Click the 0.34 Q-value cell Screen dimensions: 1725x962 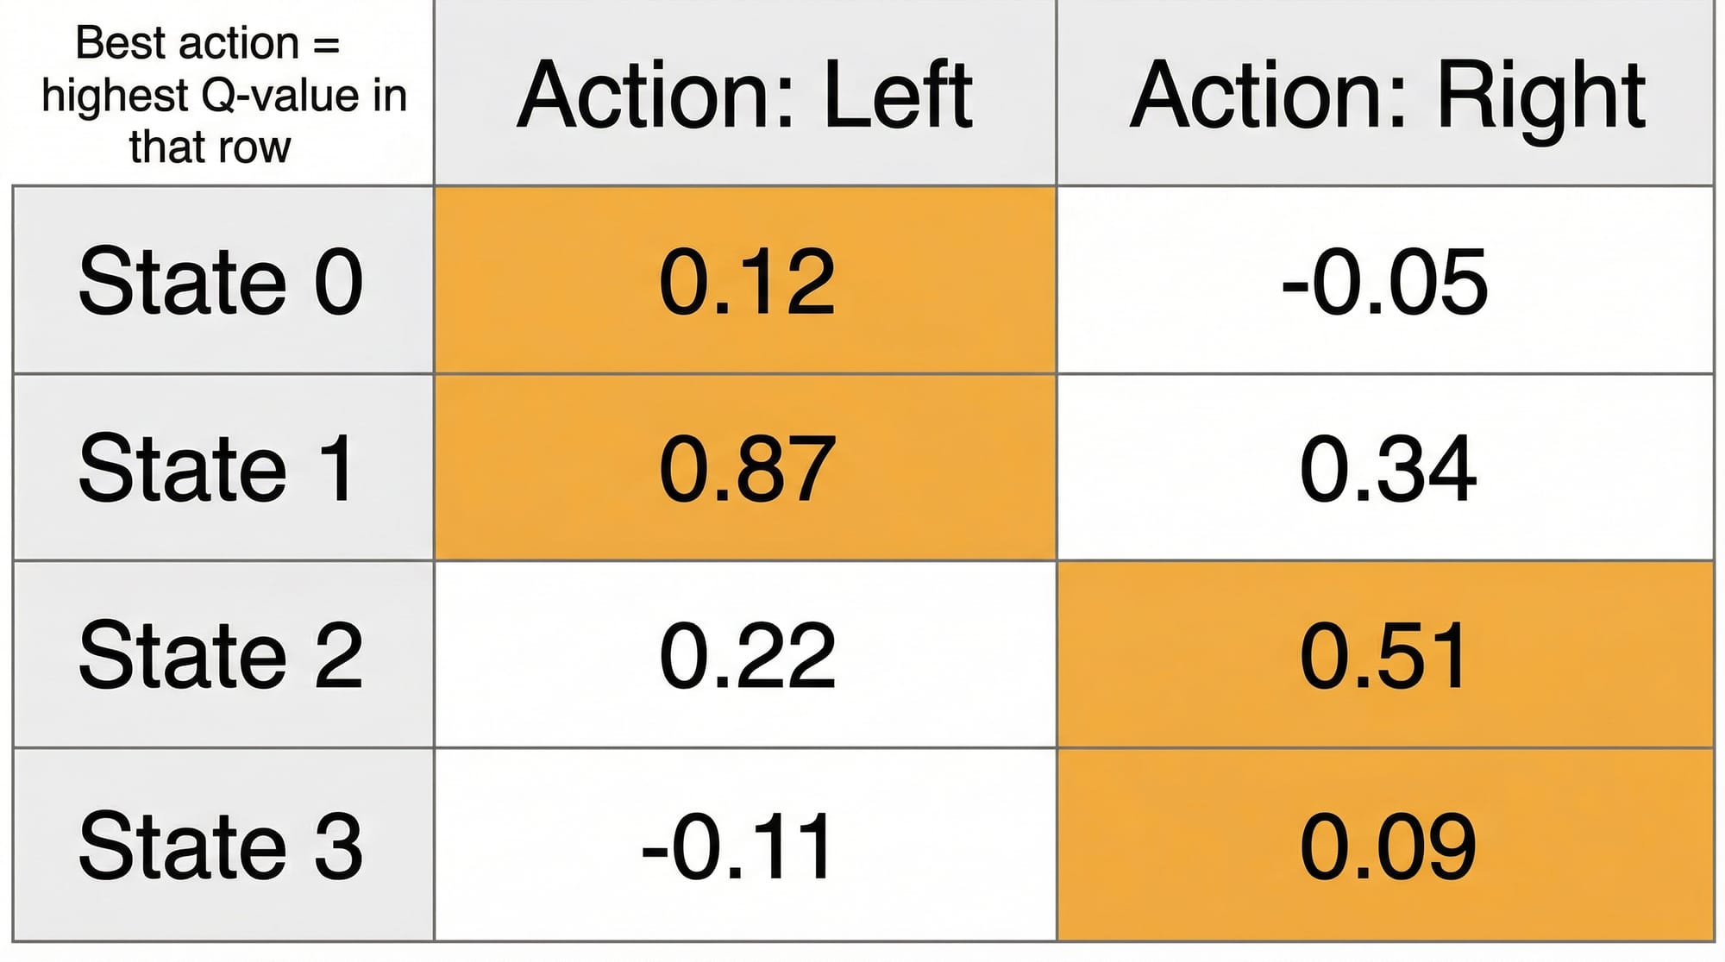[1387, 468]
